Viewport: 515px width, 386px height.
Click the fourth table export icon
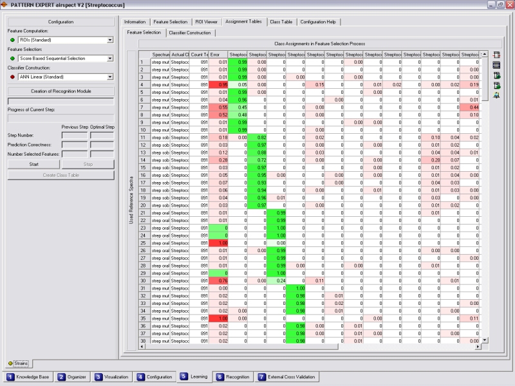(x=496, y=85)
